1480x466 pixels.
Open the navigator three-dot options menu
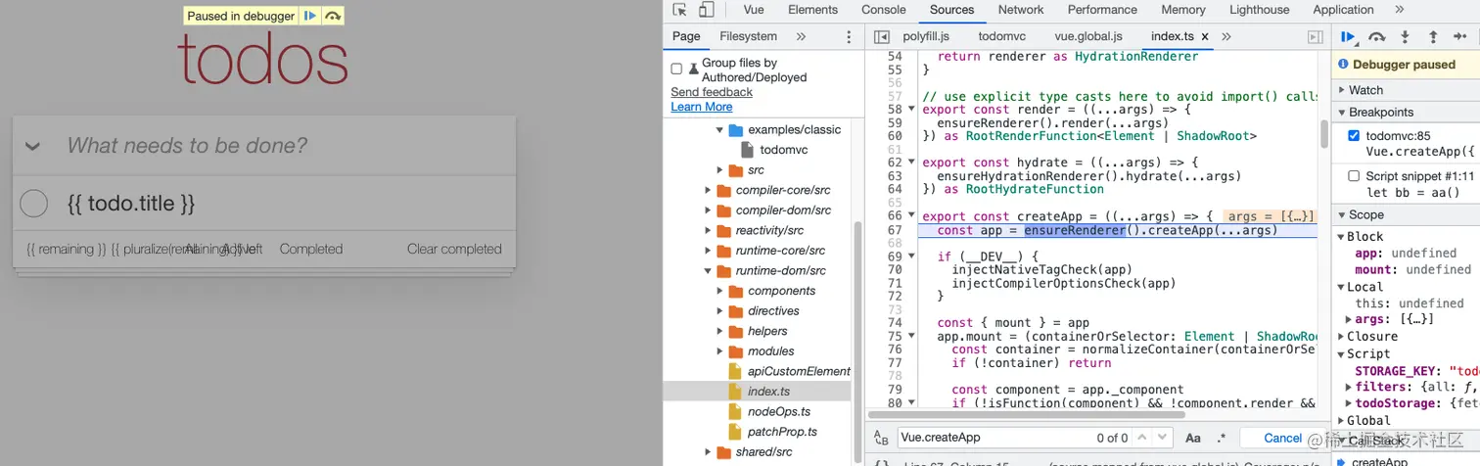pyautogui.click(x=849, y=36)
